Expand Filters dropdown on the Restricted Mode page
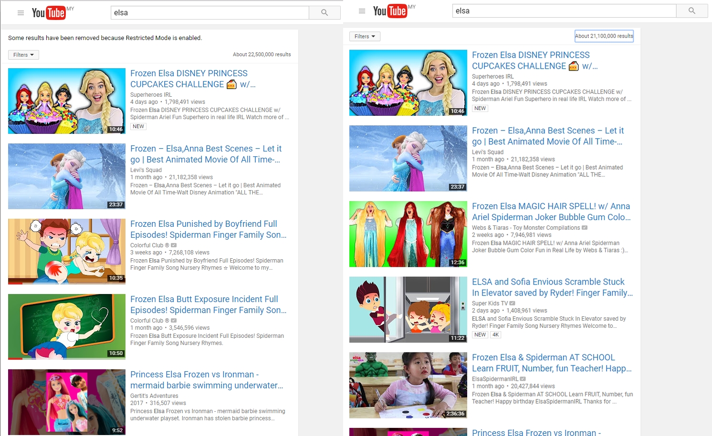Image resolution: width=712 pixels, height=436 pixels. tap(23, 55)
